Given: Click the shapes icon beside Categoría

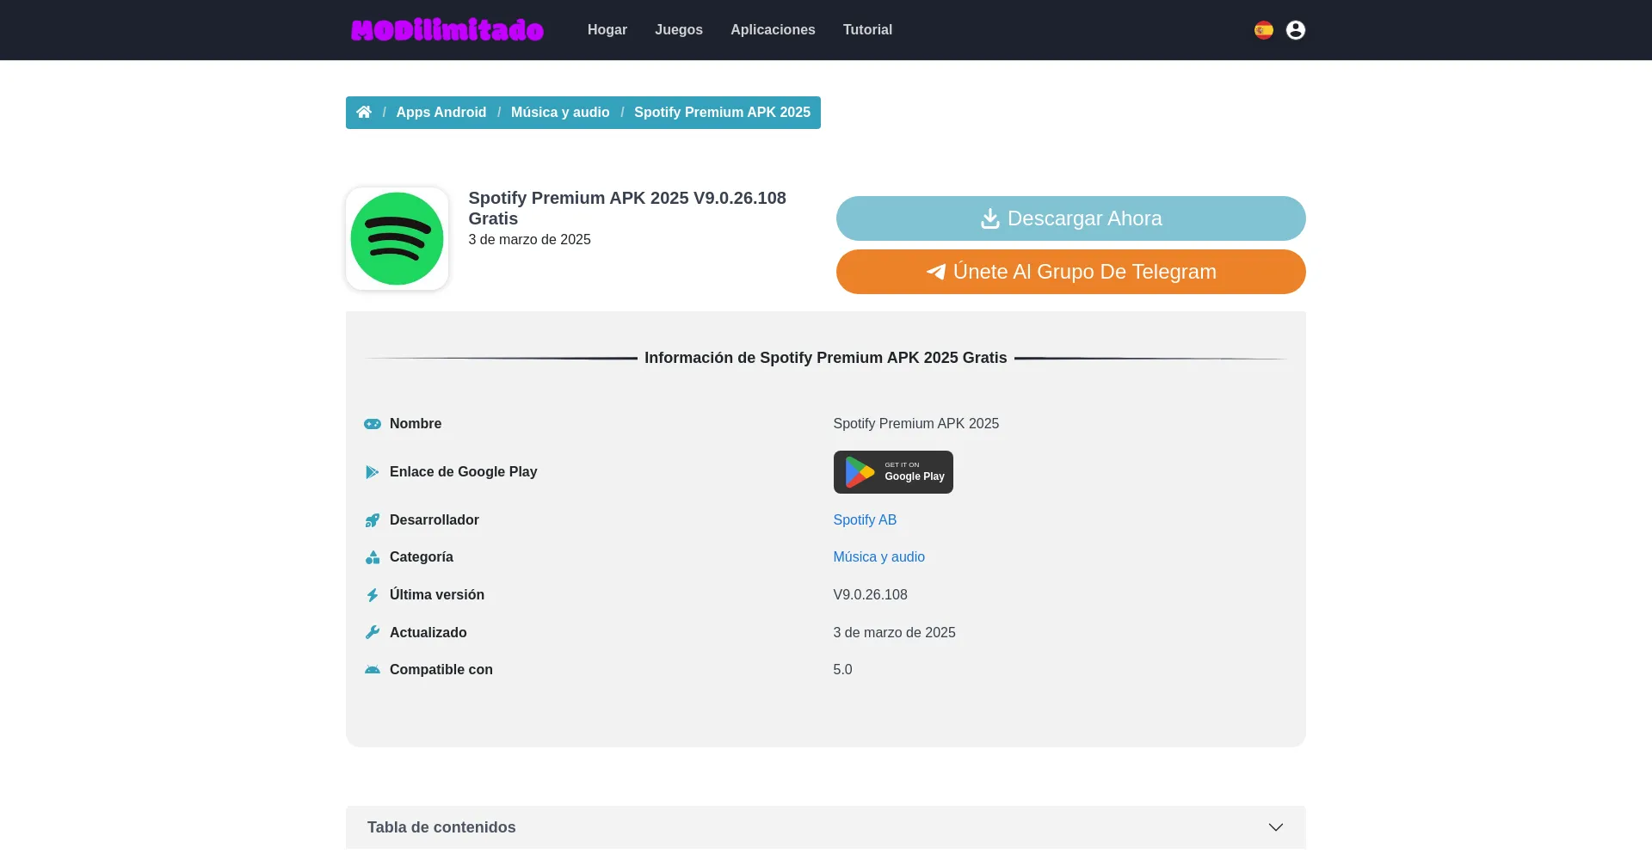Looking at the screenshot, I should click(372, 557).
